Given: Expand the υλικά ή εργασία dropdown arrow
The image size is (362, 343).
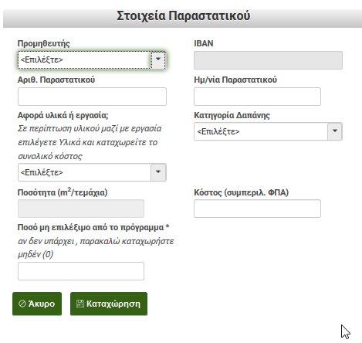Looking at the screenshot, I should (x=158, y=172).
